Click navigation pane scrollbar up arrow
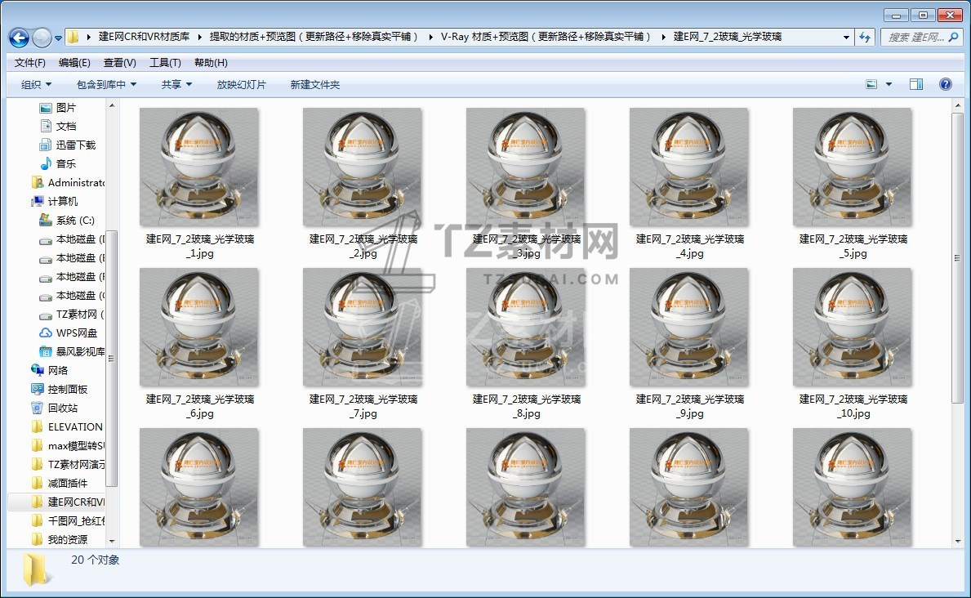The height and width of the screenshot is (598, 971). tap(112, 106)
